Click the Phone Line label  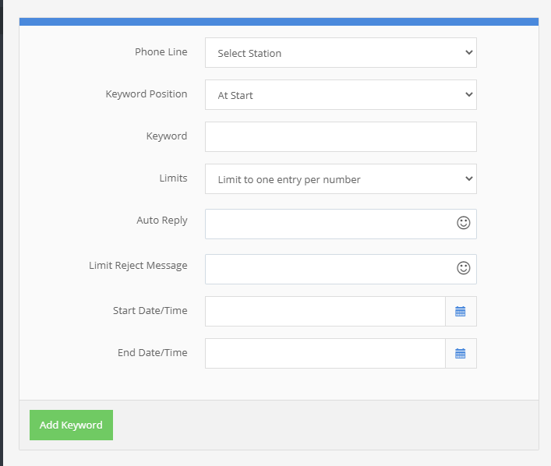pos(161,51)
